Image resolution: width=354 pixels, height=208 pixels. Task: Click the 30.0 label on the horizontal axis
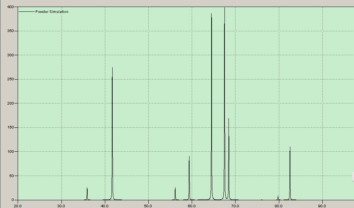pos(61,206)
